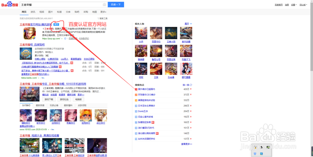The image size is (313, 157).
Task: Select the 玩家必备 tab
Action: 54,105
